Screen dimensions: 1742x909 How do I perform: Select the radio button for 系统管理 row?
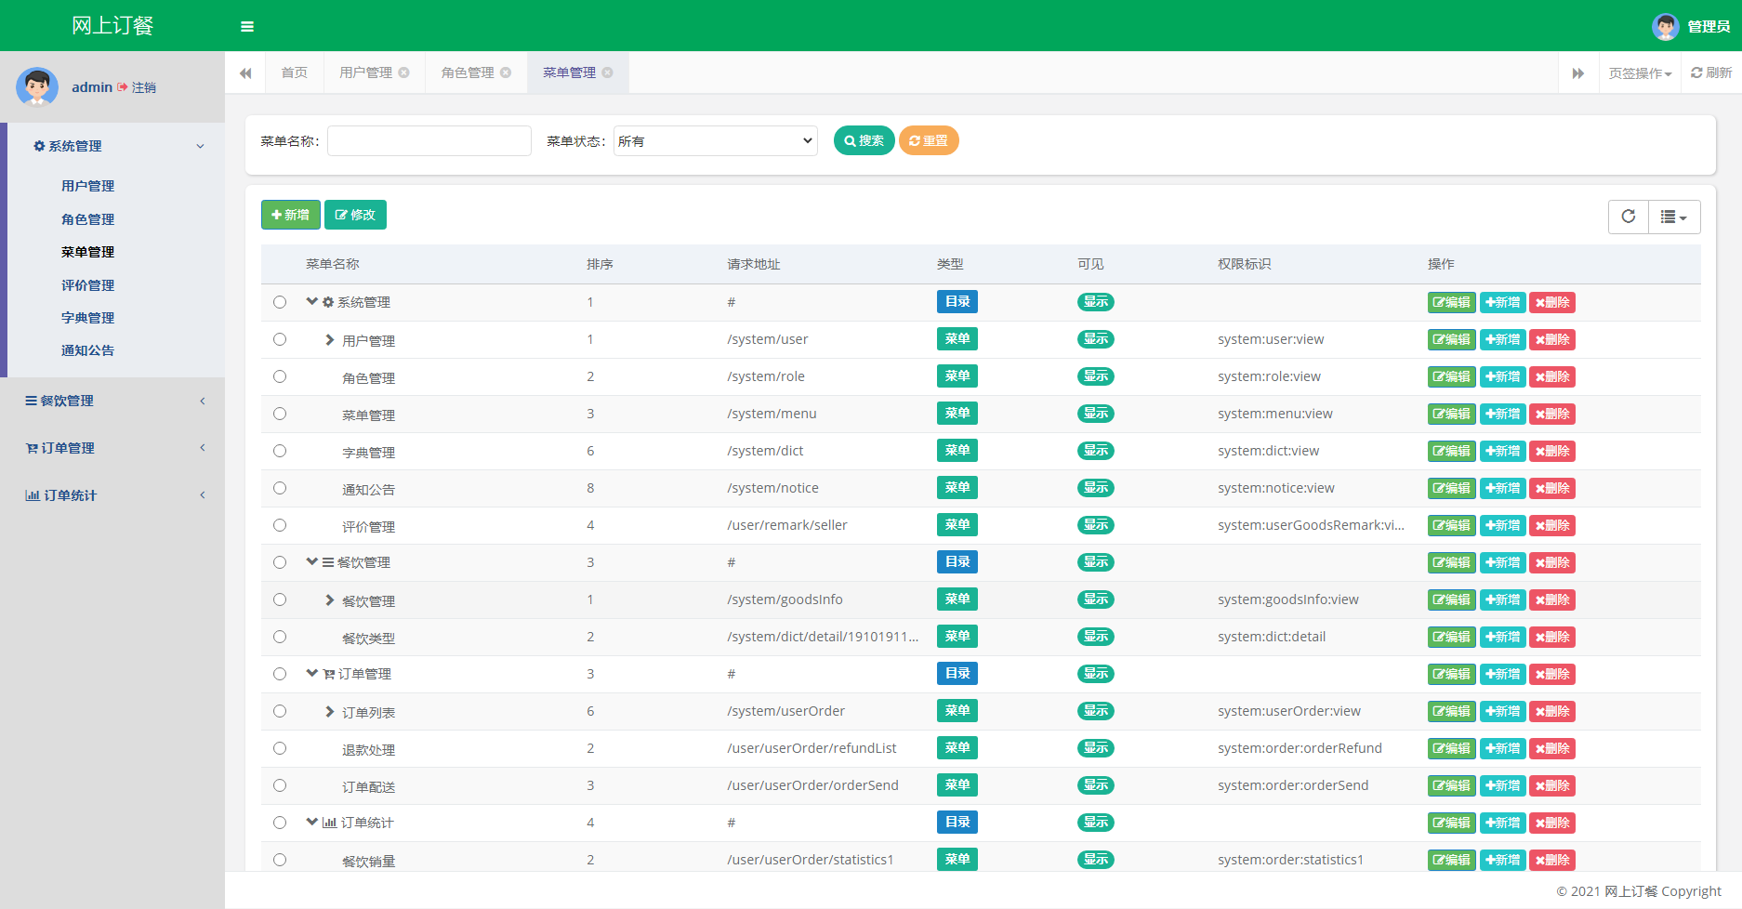(280, 302)
